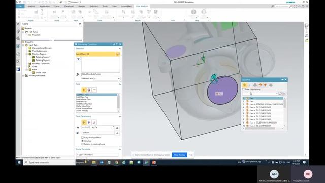Open File Explorer from the taskbar
This screenshot has height=183, width=325.
(x=94, y=163)
